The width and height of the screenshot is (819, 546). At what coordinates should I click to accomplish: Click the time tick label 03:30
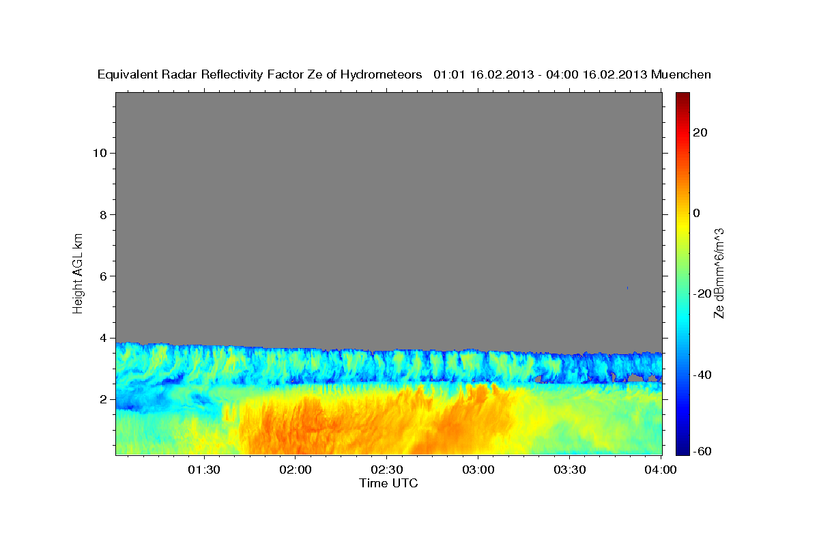tap(570, 470)
